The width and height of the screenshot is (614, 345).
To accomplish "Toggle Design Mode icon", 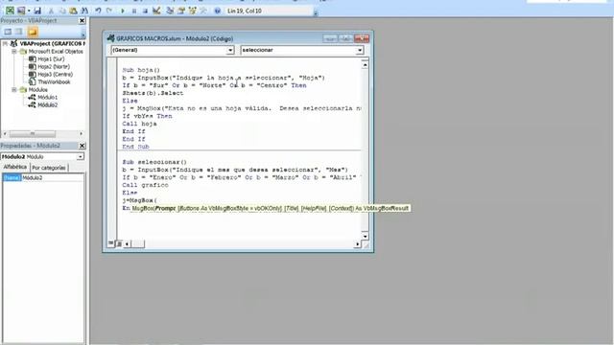I will [x=156, y=11].
